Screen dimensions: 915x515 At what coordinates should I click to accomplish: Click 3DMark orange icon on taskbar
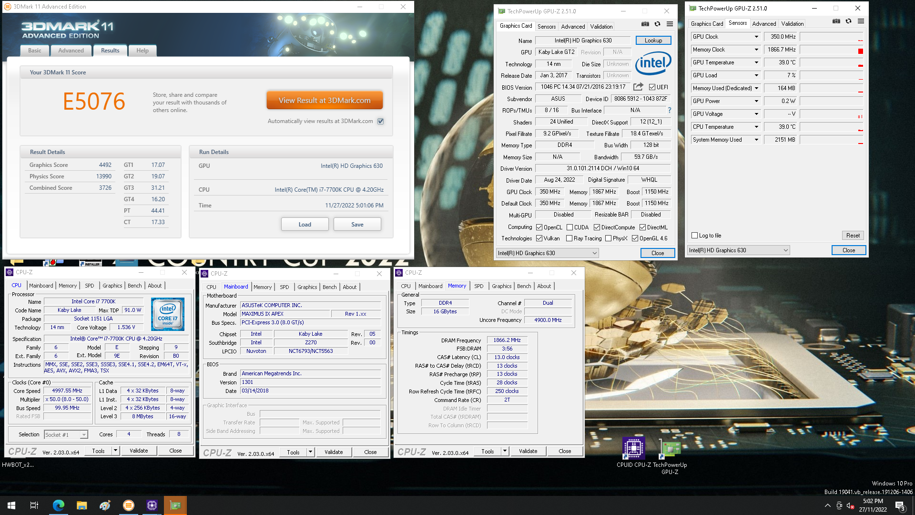click(x=129, y=505)
